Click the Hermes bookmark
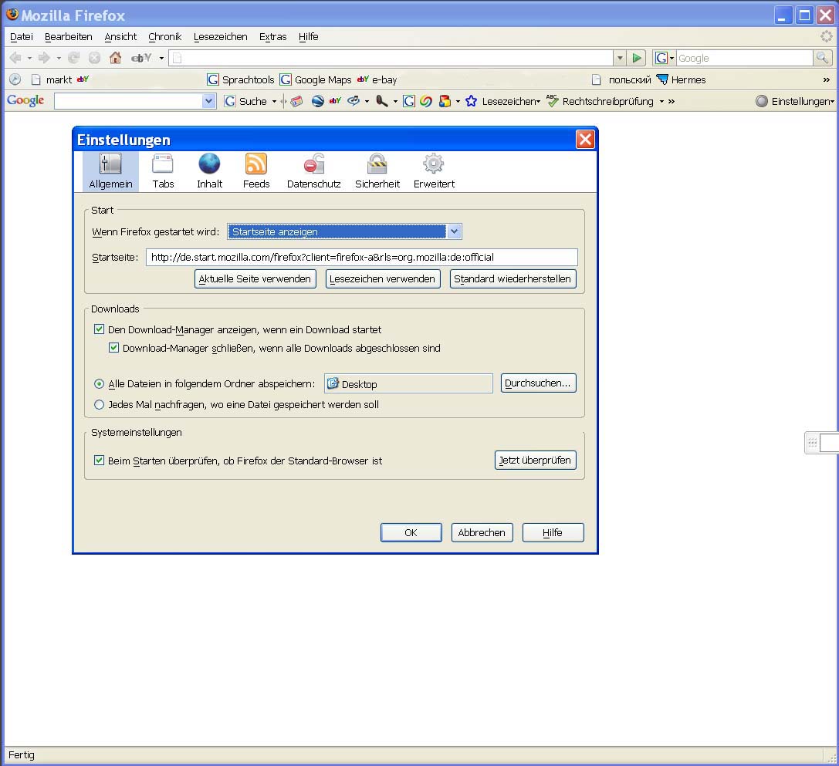The image size is (839, 766). pyautogui.click(x=681, y=79)
